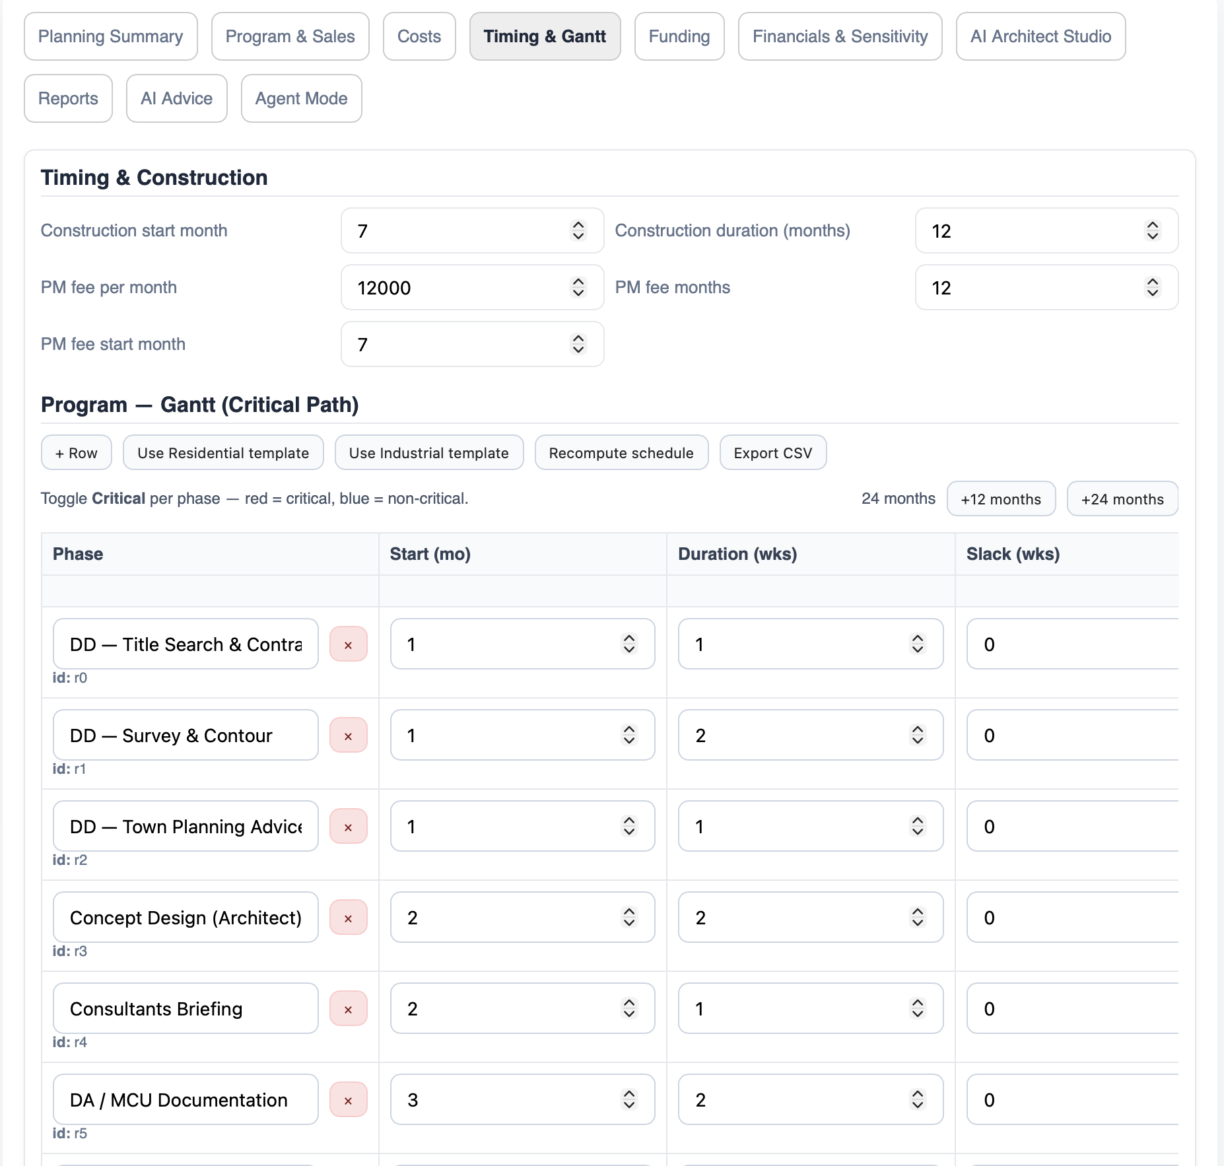This screenshot has height=1166, width=1224.
Task: Click Start stepper for Concept Design row
Action: point(629,917)
